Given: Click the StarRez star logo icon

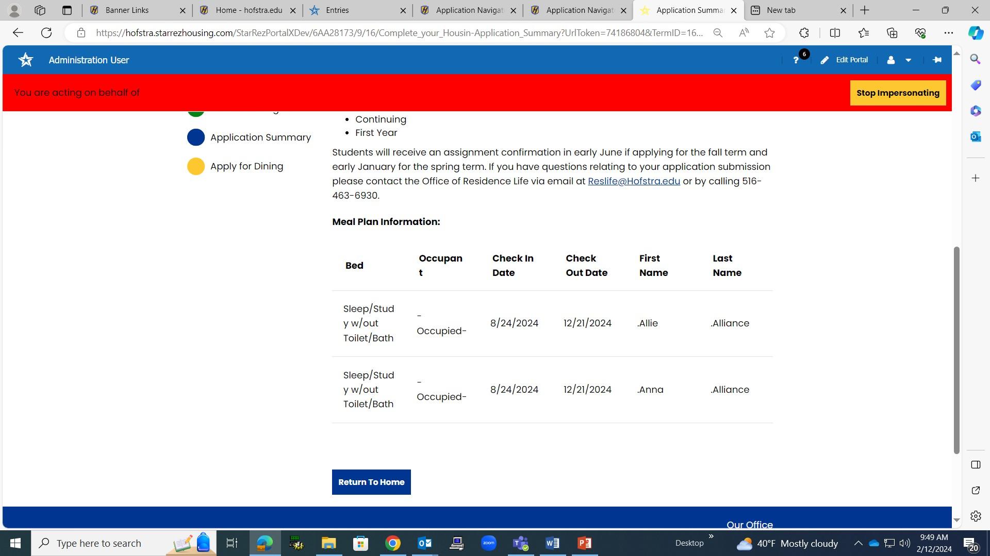Looking at the screenshot, I should tap(25, 60).
